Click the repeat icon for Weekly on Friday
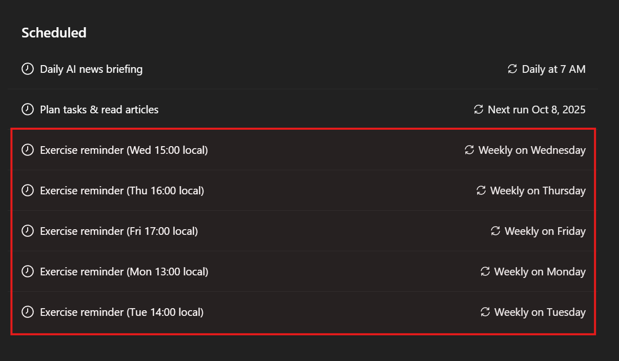 (x=494, y=231)
